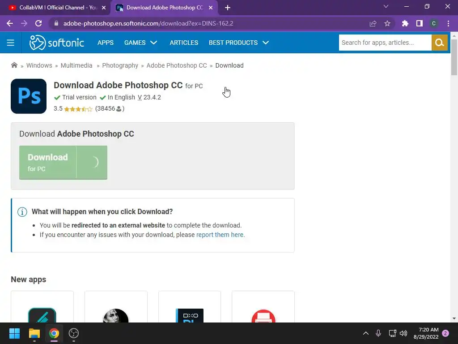Expand the BEST PRODUCTS dropdown
The width and height of the screenshot is (458, 344).
coord(239,43)
